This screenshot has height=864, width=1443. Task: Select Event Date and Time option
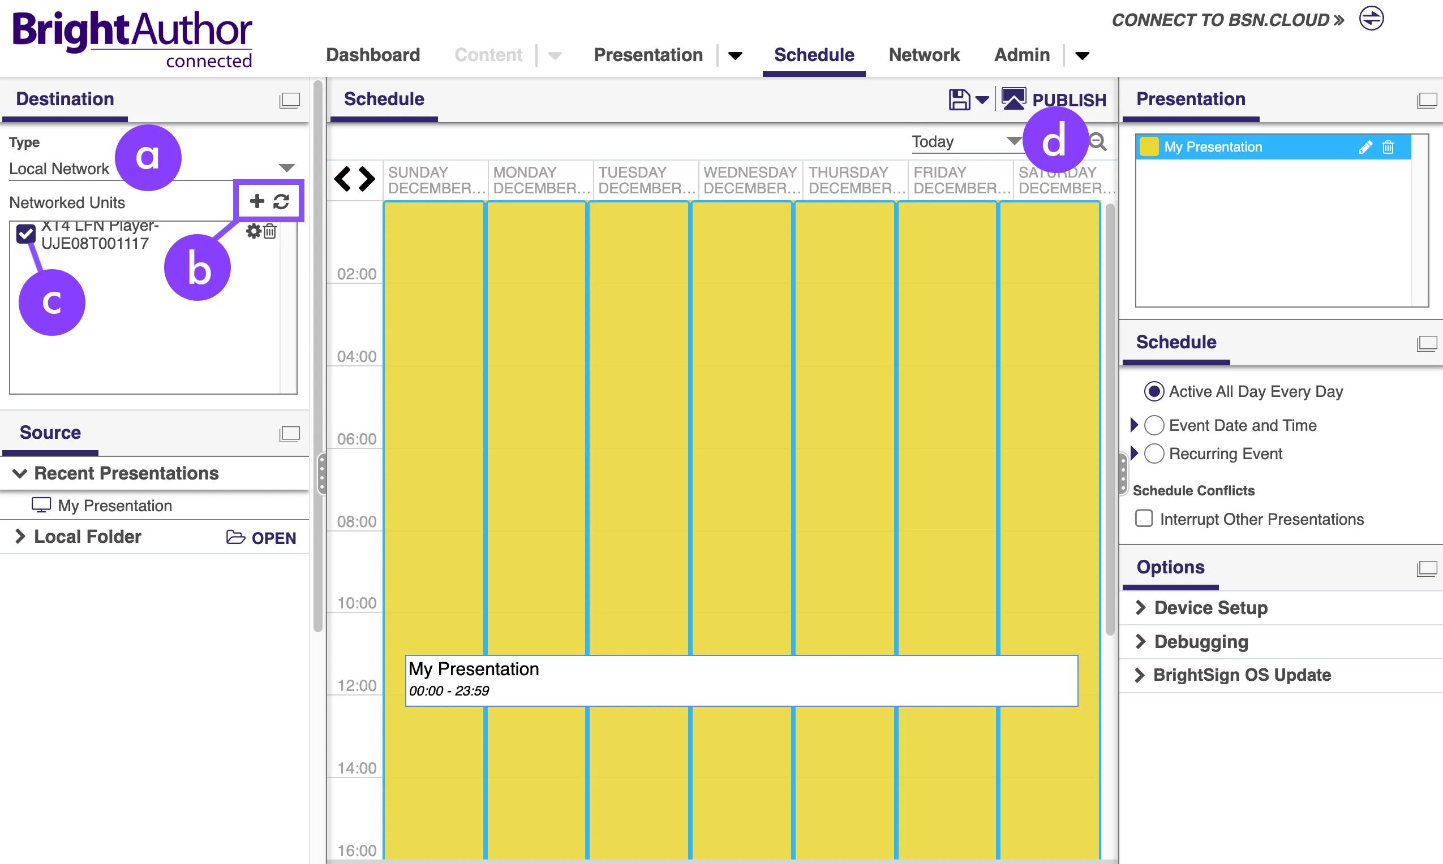coord(1154,425)
